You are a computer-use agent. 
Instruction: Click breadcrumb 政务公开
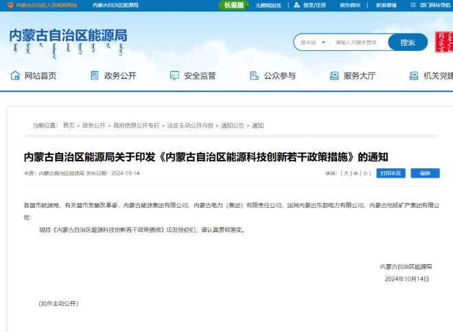pos(94,126)
